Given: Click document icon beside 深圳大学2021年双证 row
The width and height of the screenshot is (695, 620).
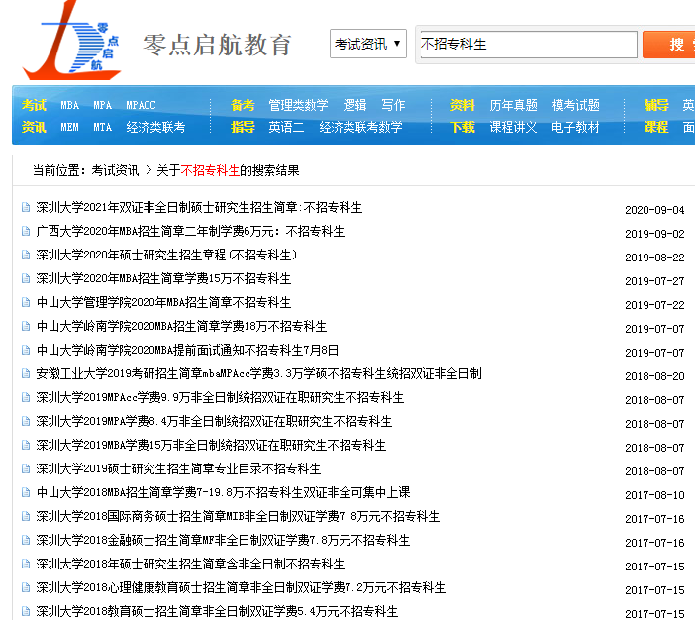Looking at the screenshot, I should click(26, 208).
